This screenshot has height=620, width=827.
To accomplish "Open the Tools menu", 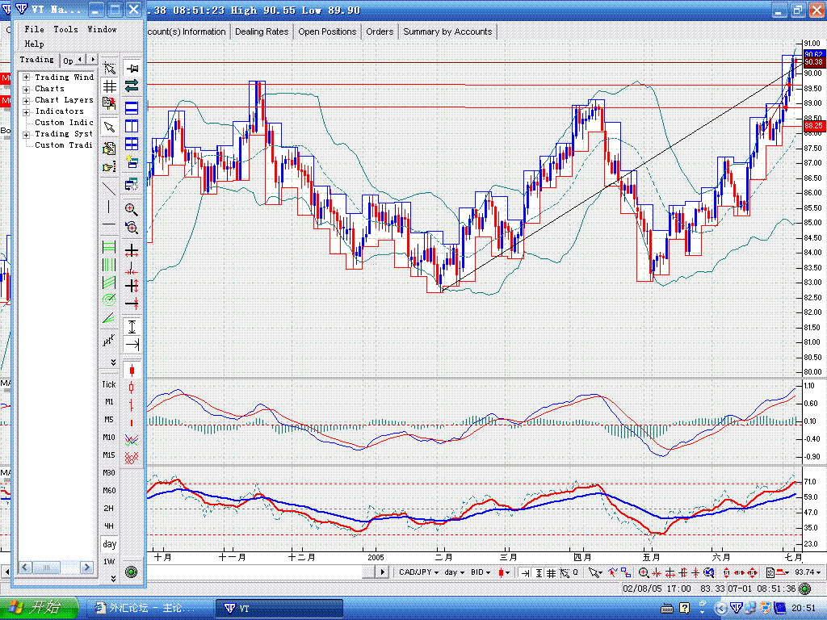I will [x=65, y=29].
